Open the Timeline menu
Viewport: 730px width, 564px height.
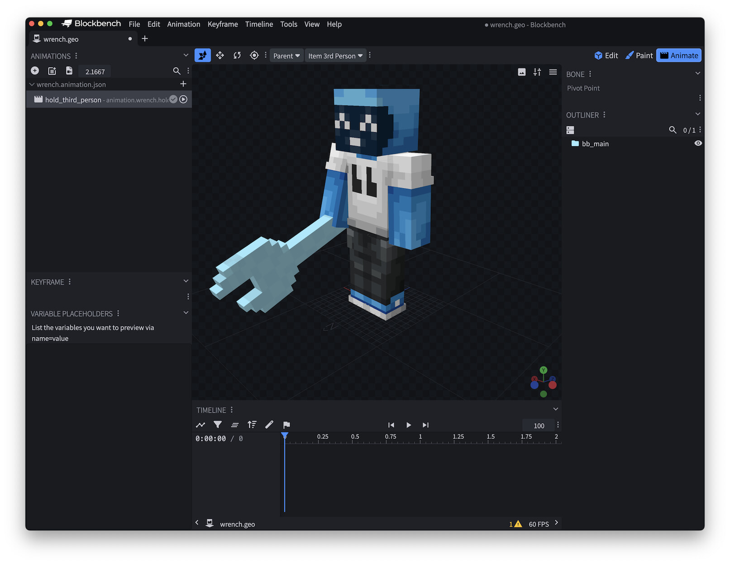click(x=259, y=24)
